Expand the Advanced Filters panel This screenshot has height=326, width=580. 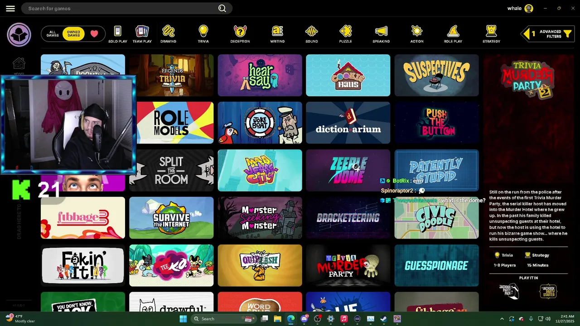tap(547, 34)
